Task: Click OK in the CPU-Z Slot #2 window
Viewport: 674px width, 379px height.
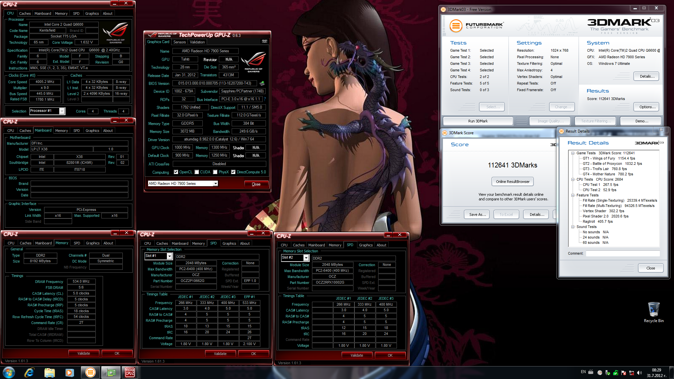Action: [x=390, y=355]
